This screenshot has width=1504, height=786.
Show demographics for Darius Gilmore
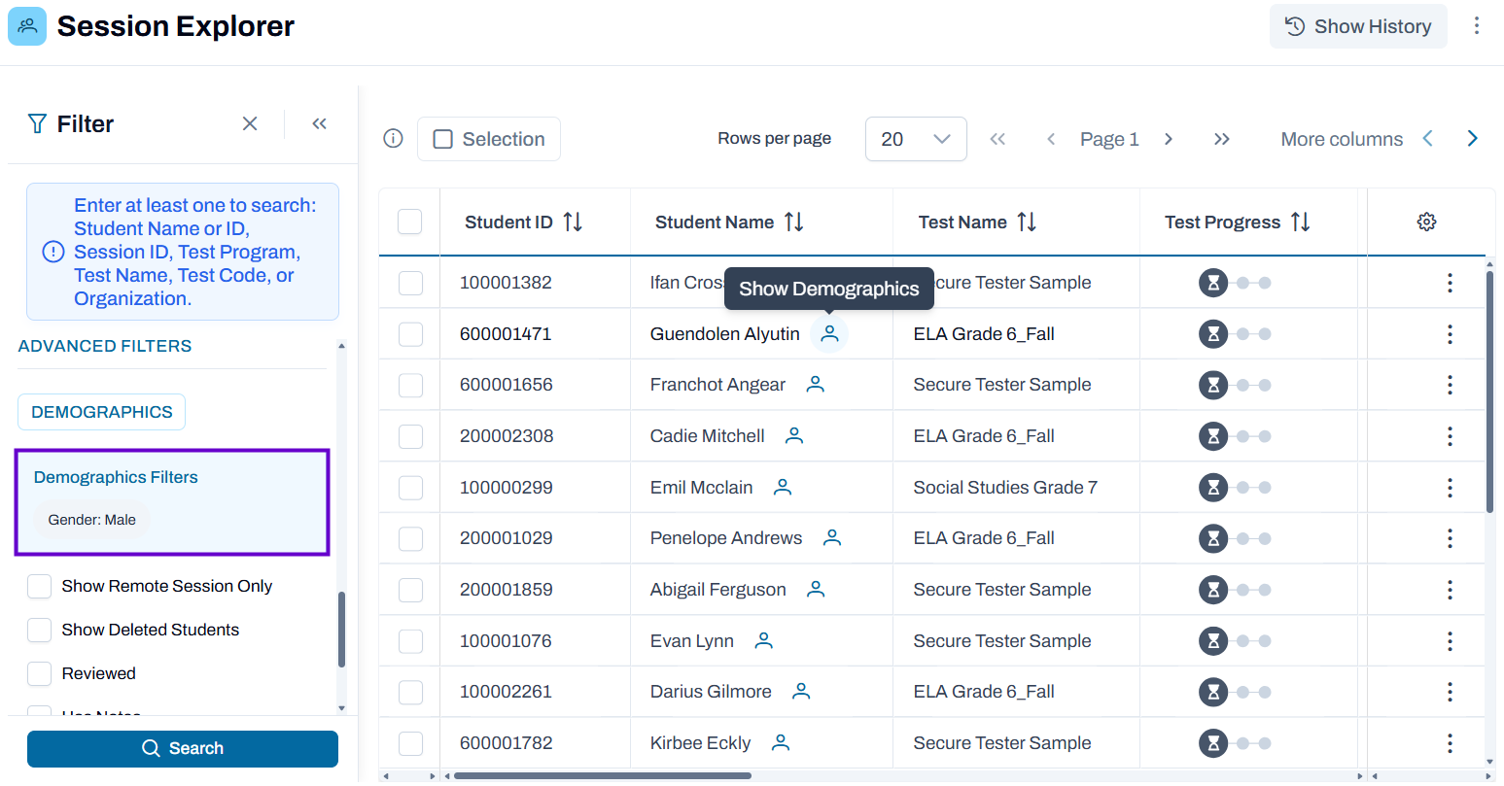coord(801,692)
